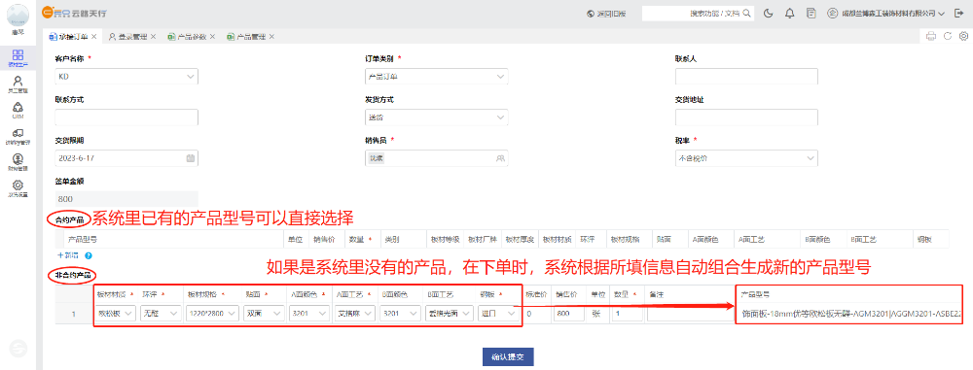Click the 数量 header in the contract products table
973x370 pixels.
pyautogui.click(x=357, y=238)
